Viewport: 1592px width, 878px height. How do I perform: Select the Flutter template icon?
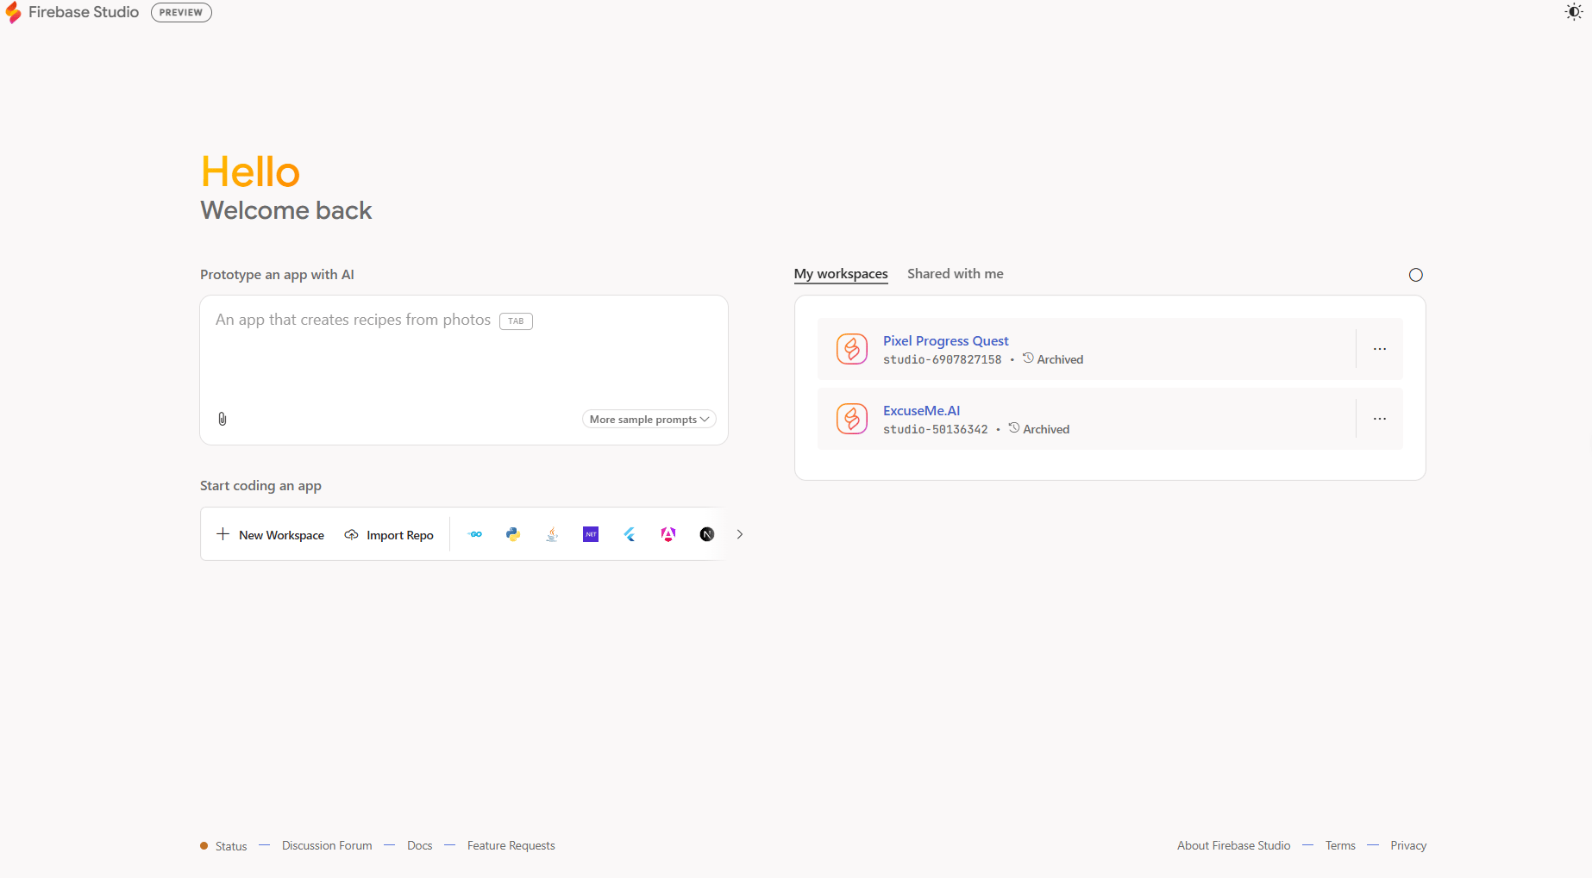pyautogui.click(x=630, y=534)
